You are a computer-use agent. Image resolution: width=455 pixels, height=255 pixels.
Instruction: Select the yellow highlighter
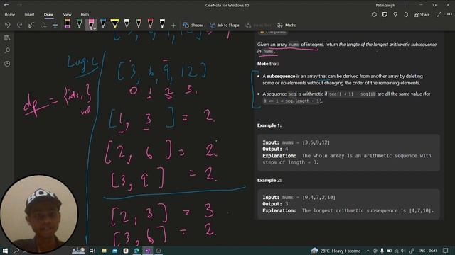click(x=115, y=24)
